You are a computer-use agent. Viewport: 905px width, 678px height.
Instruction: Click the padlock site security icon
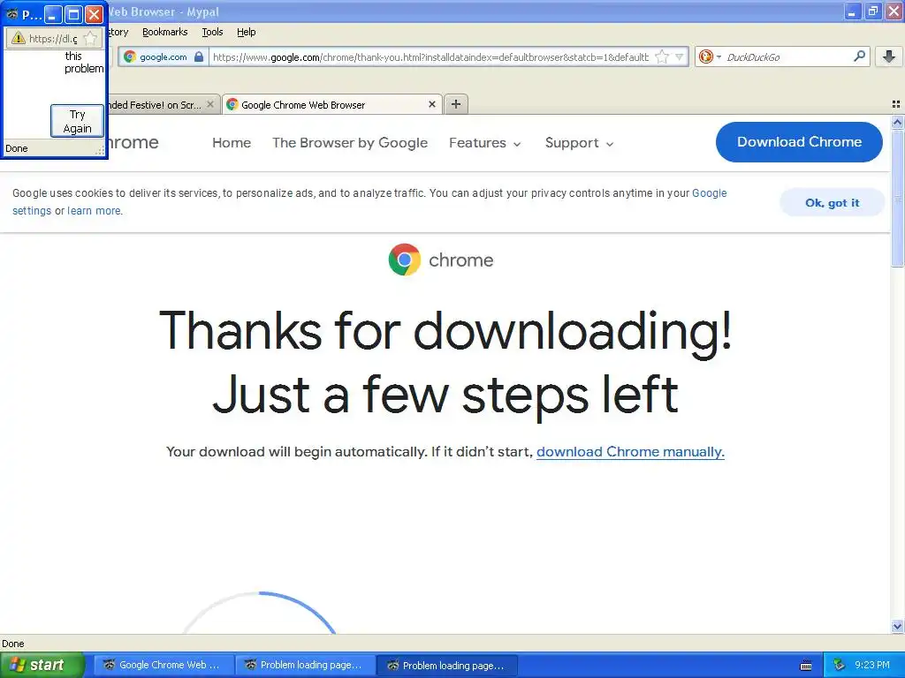199,56
